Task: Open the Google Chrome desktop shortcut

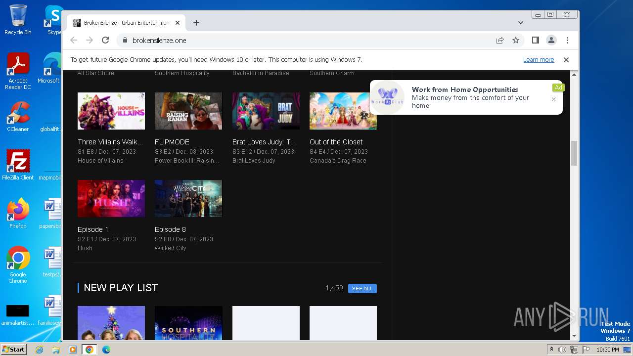Action: pos(18,265)
